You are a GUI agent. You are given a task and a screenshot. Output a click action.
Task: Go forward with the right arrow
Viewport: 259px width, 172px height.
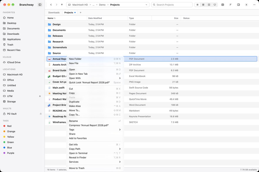(x=57, y=5)
